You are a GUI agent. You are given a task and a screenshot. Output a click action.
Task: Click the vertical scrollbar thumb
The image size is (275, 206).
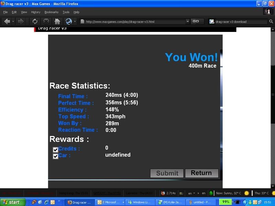[x=273, y=95]
